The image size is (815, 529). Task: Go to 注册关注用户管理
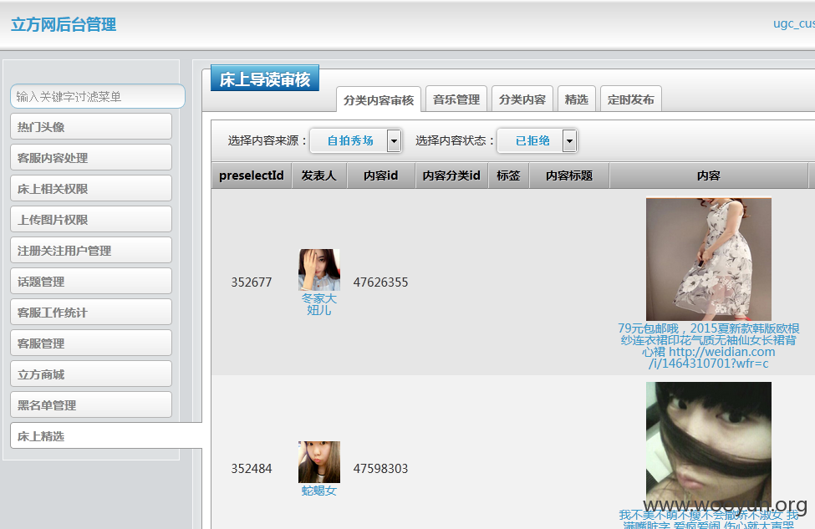91,250
